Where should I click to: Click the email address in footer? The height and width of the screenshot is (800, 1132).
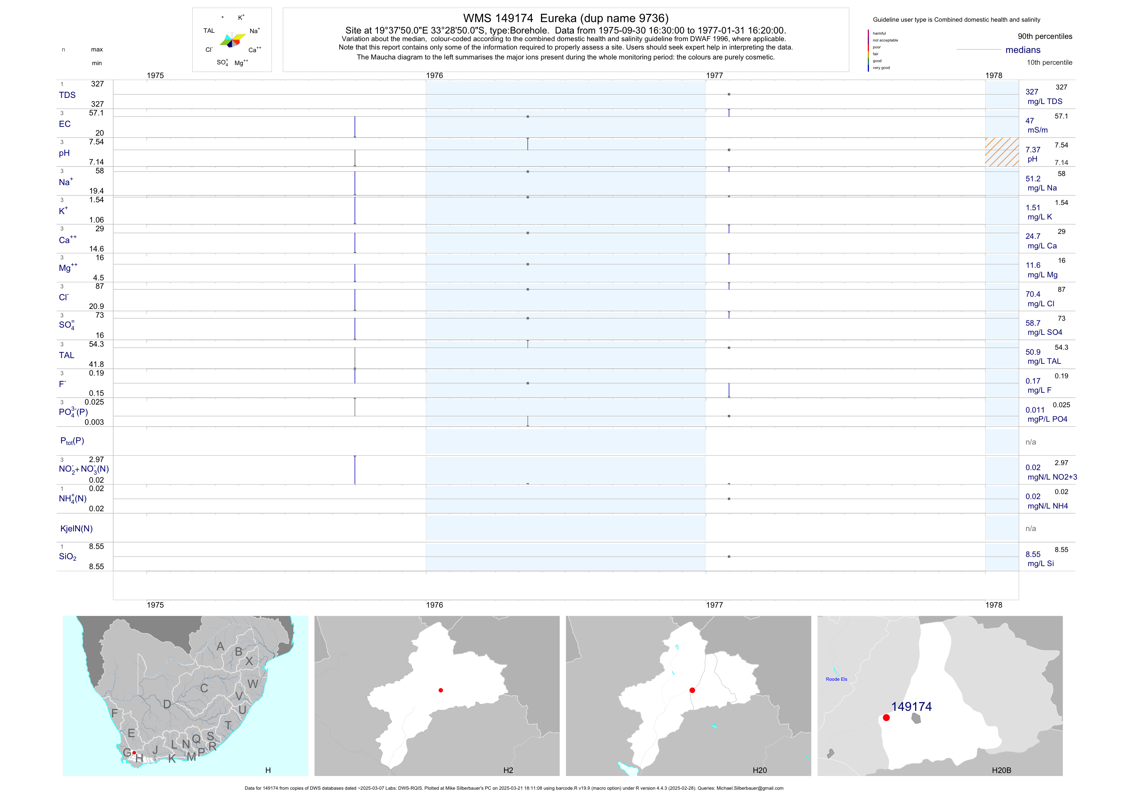pos(750,788)
